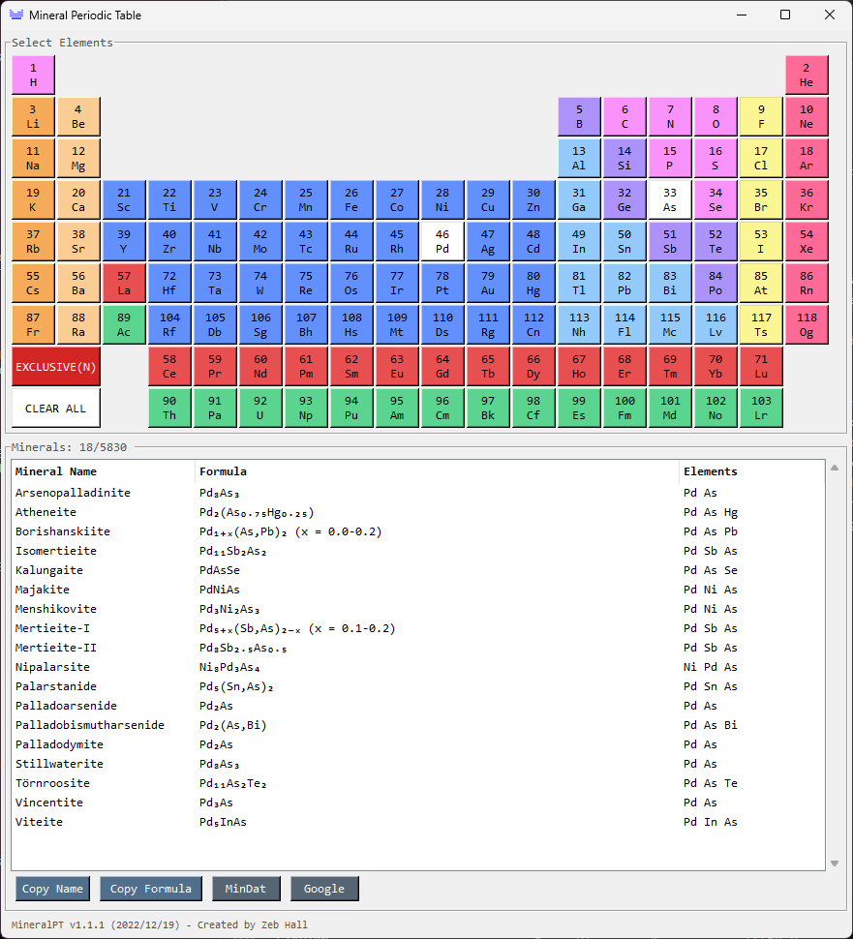The width and height of the screenshot is (853, 939).
Task: Toggle Hydrogen element selection
Action: [x=32, y=75]
